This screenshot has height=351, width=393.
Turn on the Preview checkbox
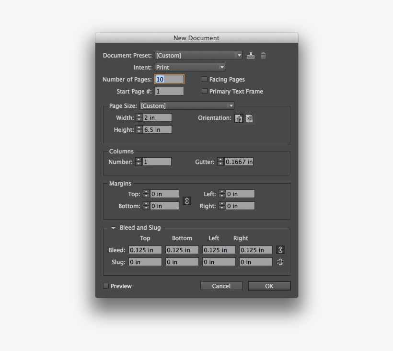pos(105,286)
